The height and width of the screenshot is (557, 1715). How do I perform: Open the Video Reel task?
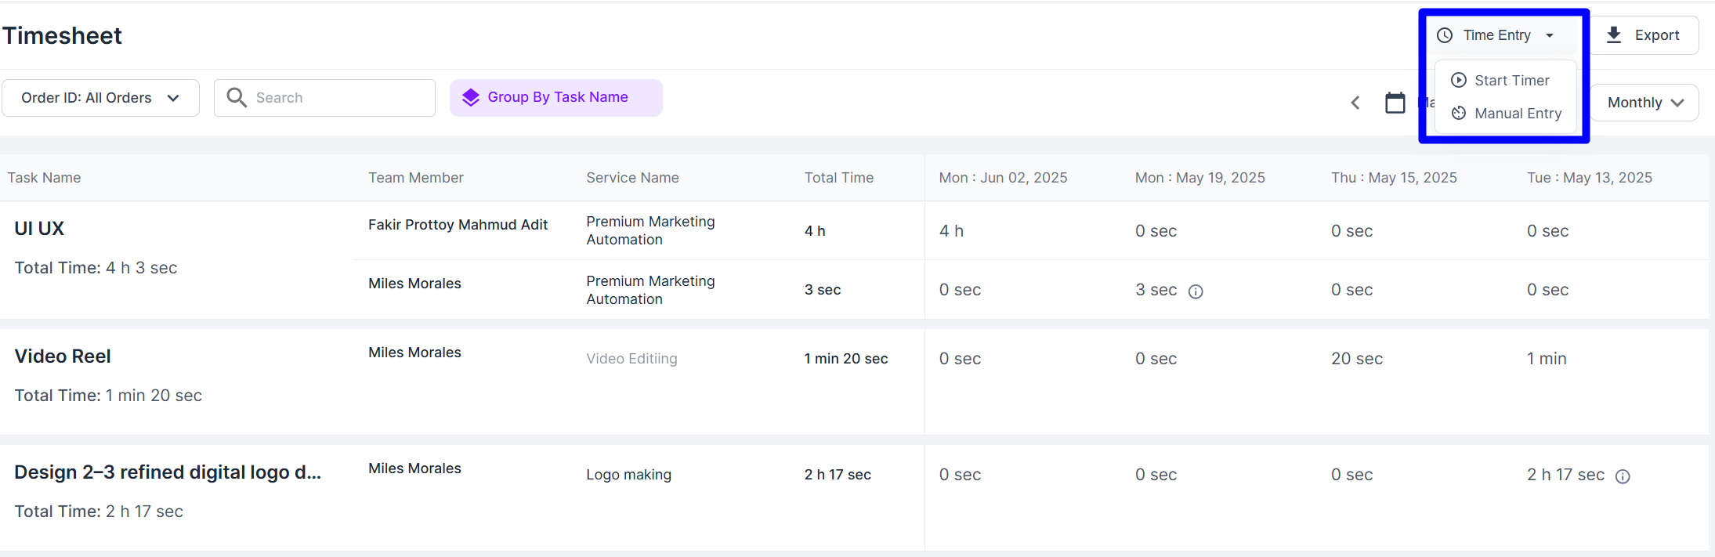point(63,356)
